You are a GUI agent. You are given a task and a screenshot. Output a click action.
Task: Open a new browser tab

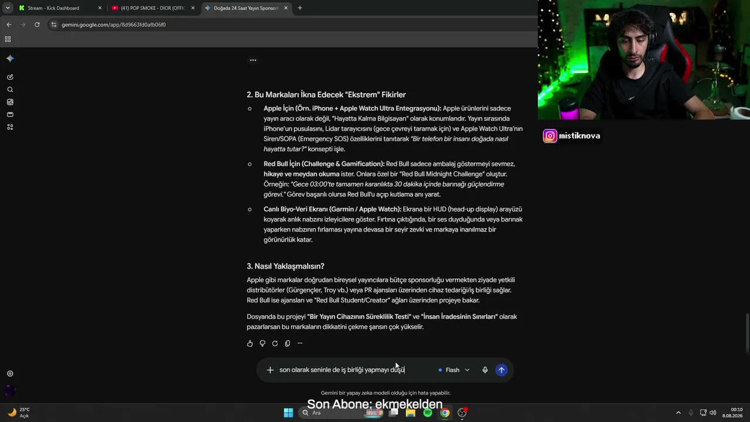pyautogui.click(x=300, y=8)
